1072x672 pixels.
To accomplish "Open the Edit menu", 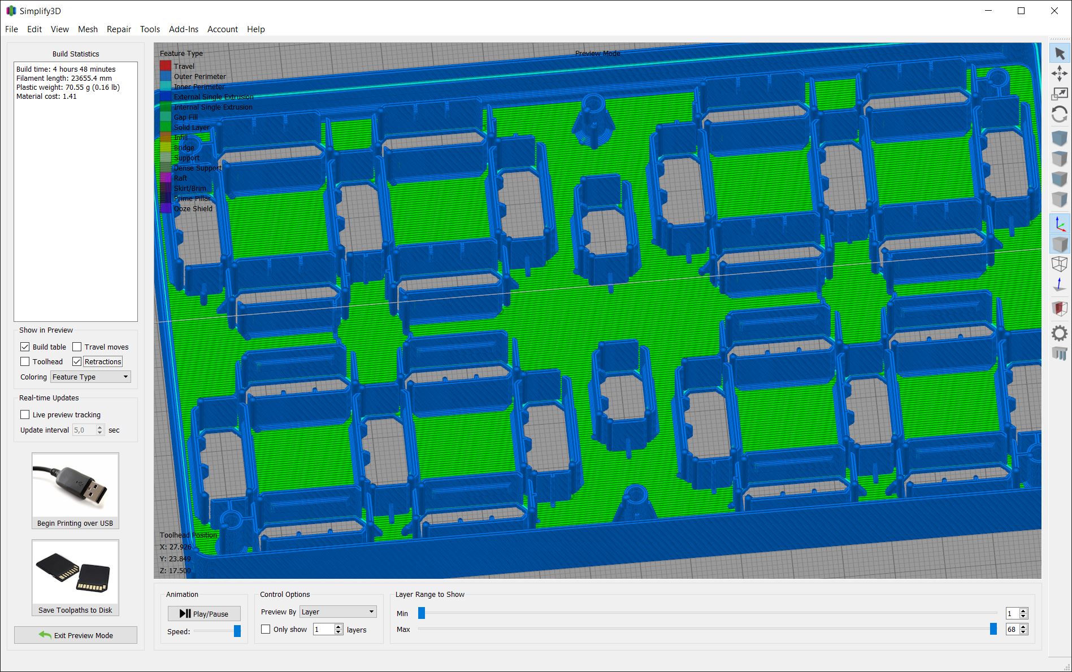I will [34, 29].
